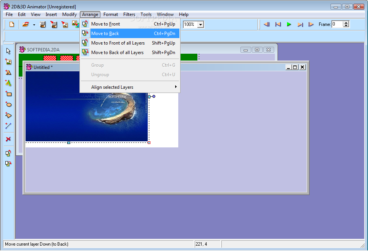Restore the SOFTPEDIA.2DA window

[257, 50]
